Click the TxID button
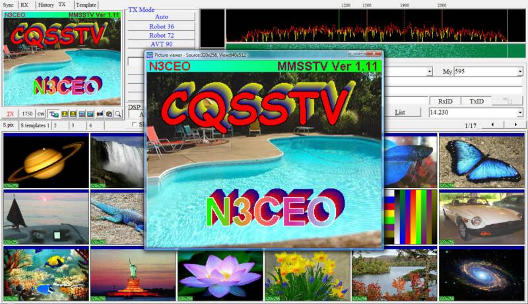This screenshot has height=304, width=528. (476, 101)
